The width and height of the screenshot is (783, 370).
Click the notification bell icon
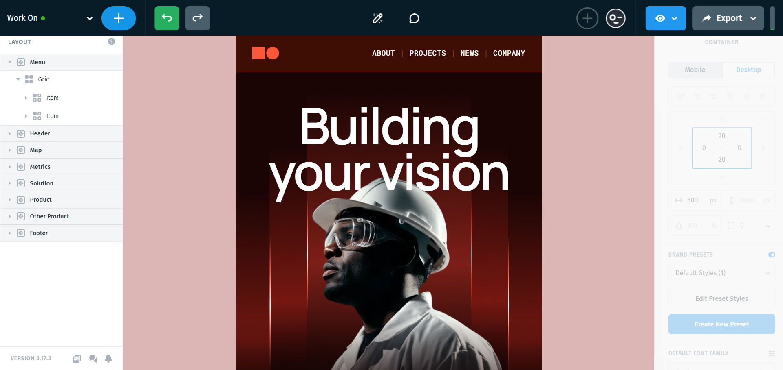[108, 358]
